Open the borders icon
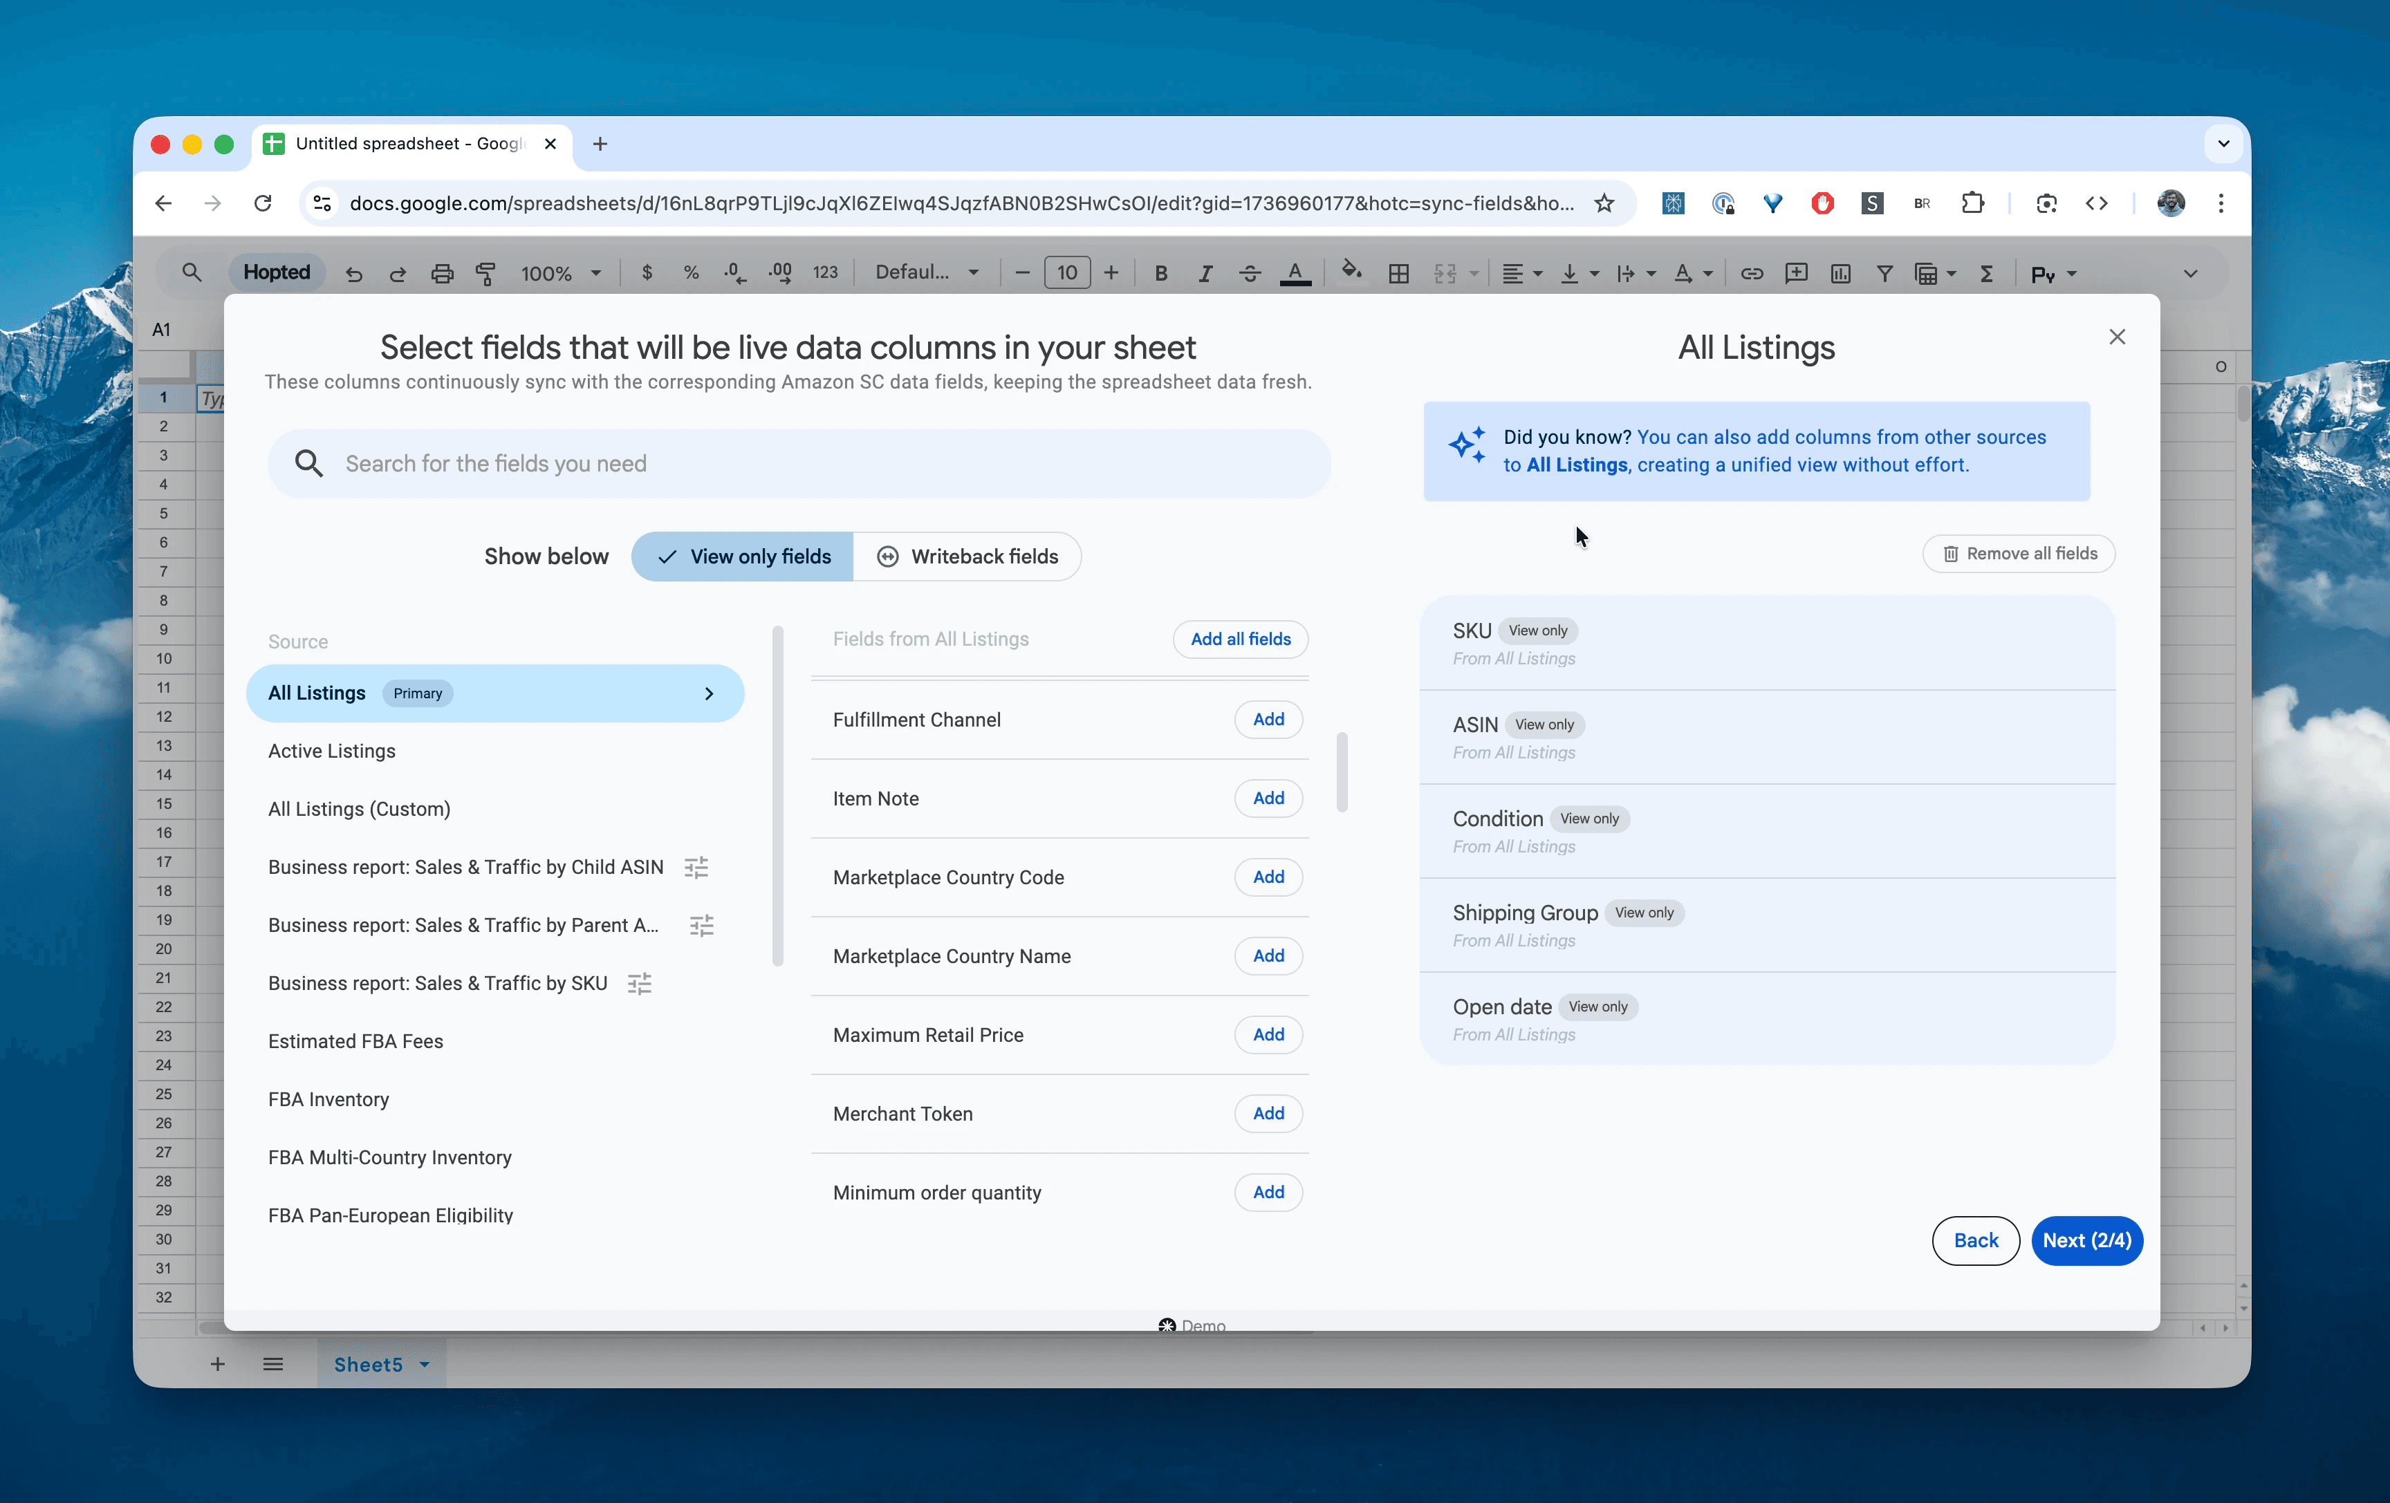The image size is (2390, 1503). 1398,273
